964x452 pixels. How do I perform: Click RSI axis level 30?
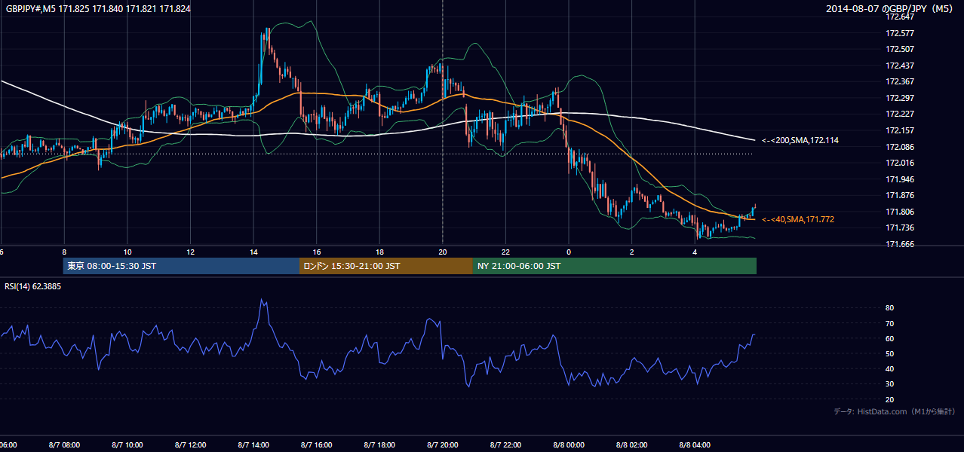(890, 384)
